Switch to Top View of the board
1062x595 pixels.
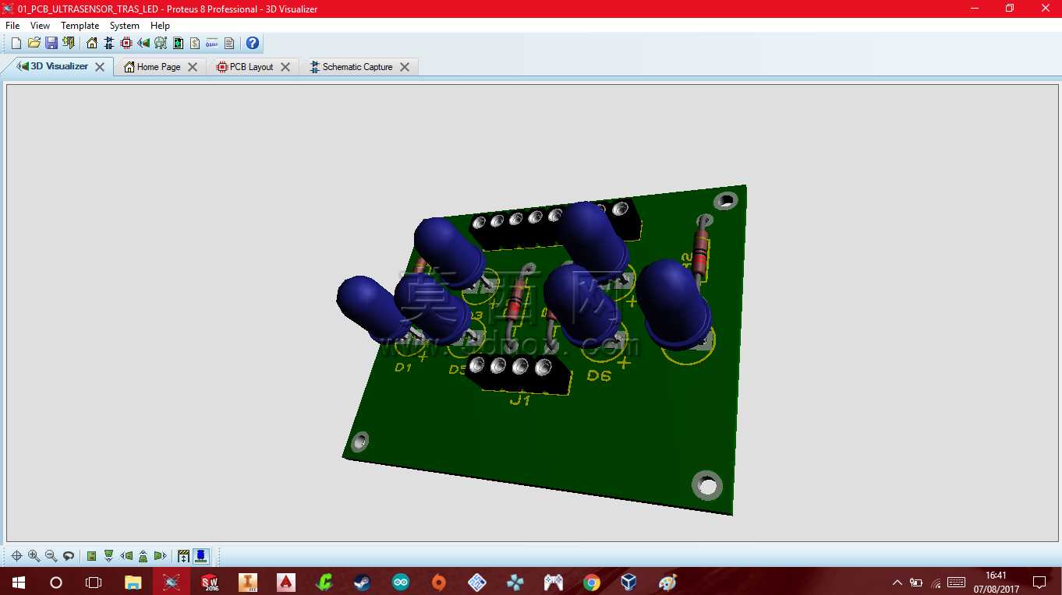(x=92, y=556)
